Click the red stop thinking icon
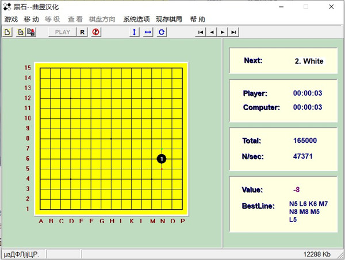Viewport: 345px width, 260px height. 96,32
